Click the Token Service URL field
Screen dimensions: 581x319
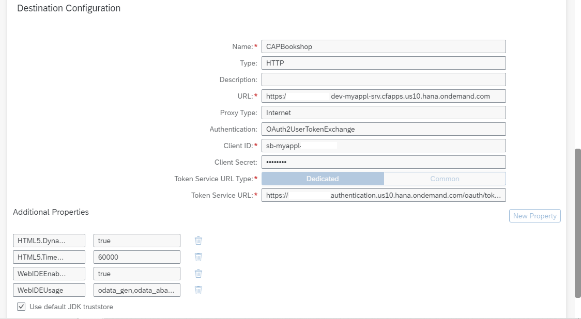384,195
